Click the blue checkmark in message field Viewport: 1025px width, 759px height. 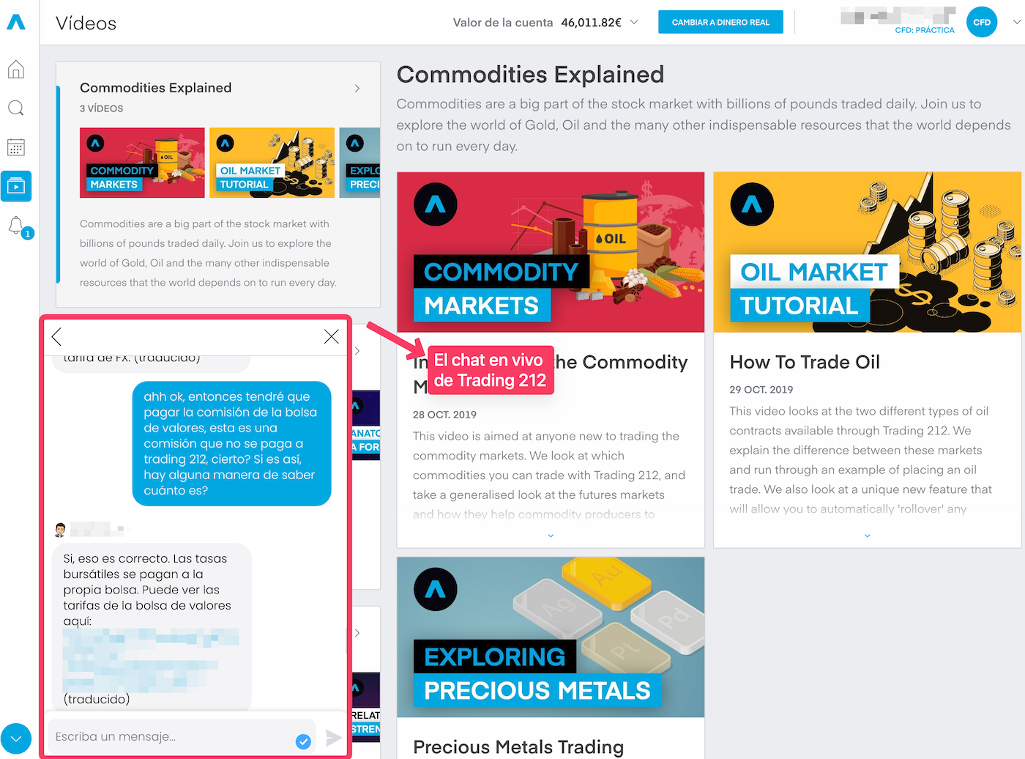[303, 741]
